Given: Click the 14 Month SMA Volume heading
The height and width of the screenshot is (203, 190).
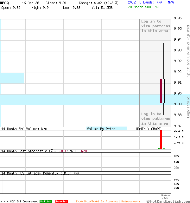Looking at the screenshot, I should [24, 129].
